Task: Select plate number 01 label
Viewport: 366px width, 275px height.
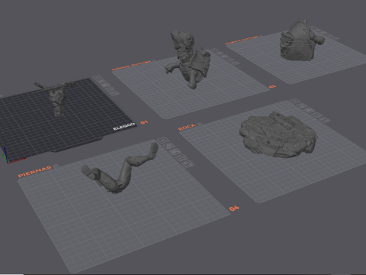Action: click(x=144, y=122)
